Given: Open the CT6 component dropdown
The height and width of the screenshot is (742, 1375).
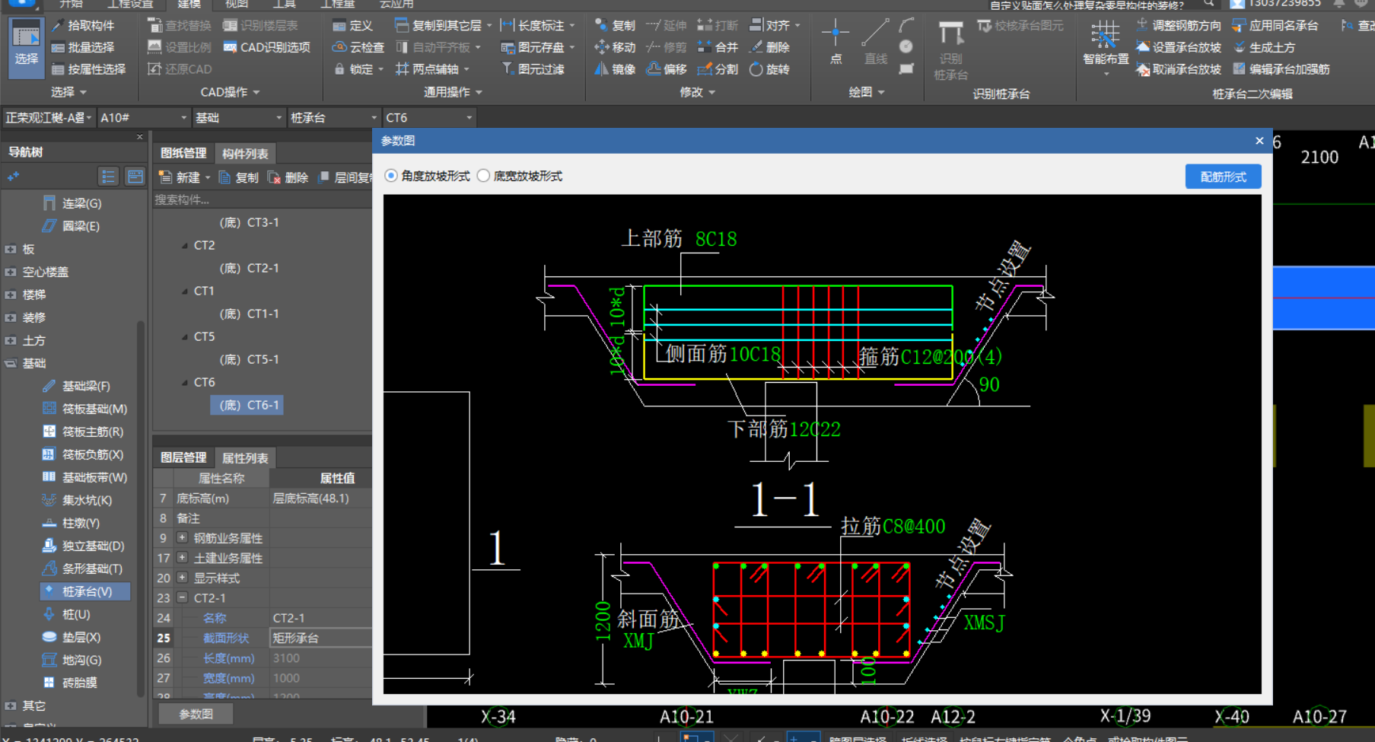Looking at the screenshot, I should point(428,118).
